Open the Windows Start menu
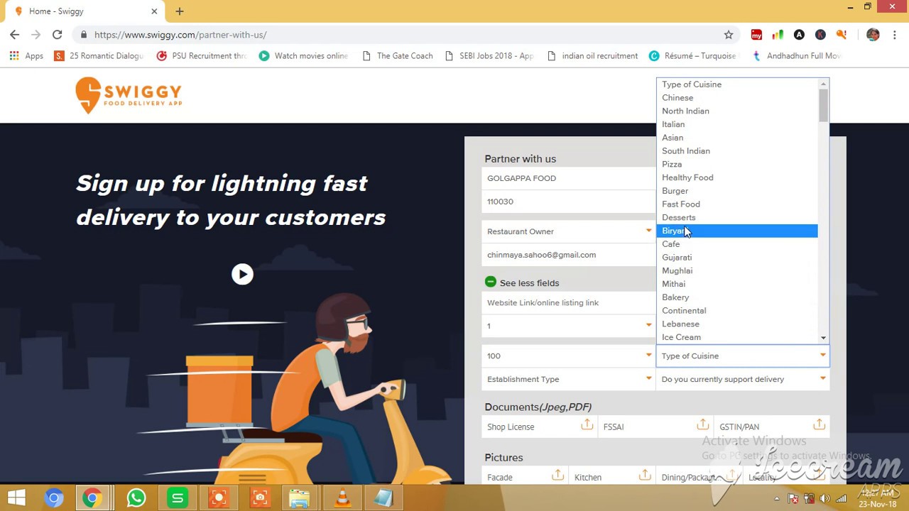Screen dimensions: 909x511 click(16, 498)
